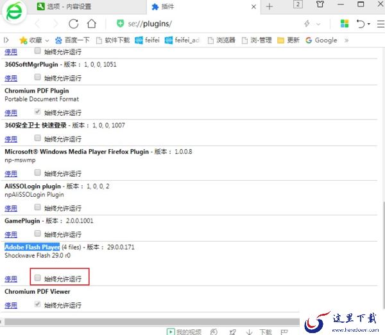Open the Google bookmark

(321, 40)
